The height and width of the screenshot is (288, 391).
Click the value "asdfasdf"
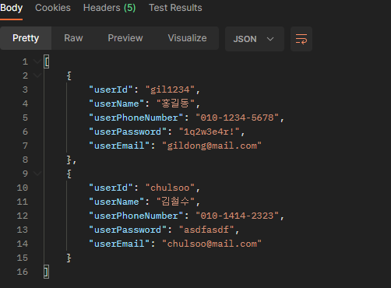coord(206,230)
